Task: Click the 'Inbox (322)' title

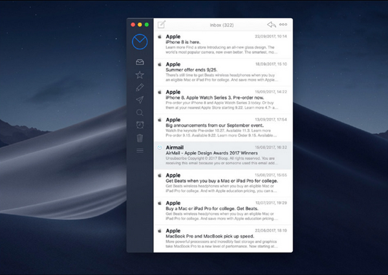Action: point(222,25)
